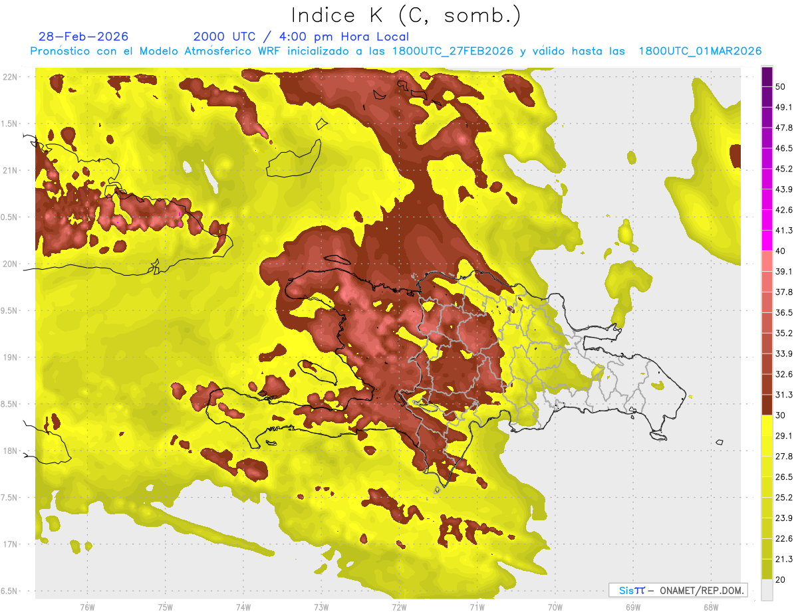Screen dimensions: 798x616
Task: Click the color bar value "21.3"
Action: pos(784,560)
